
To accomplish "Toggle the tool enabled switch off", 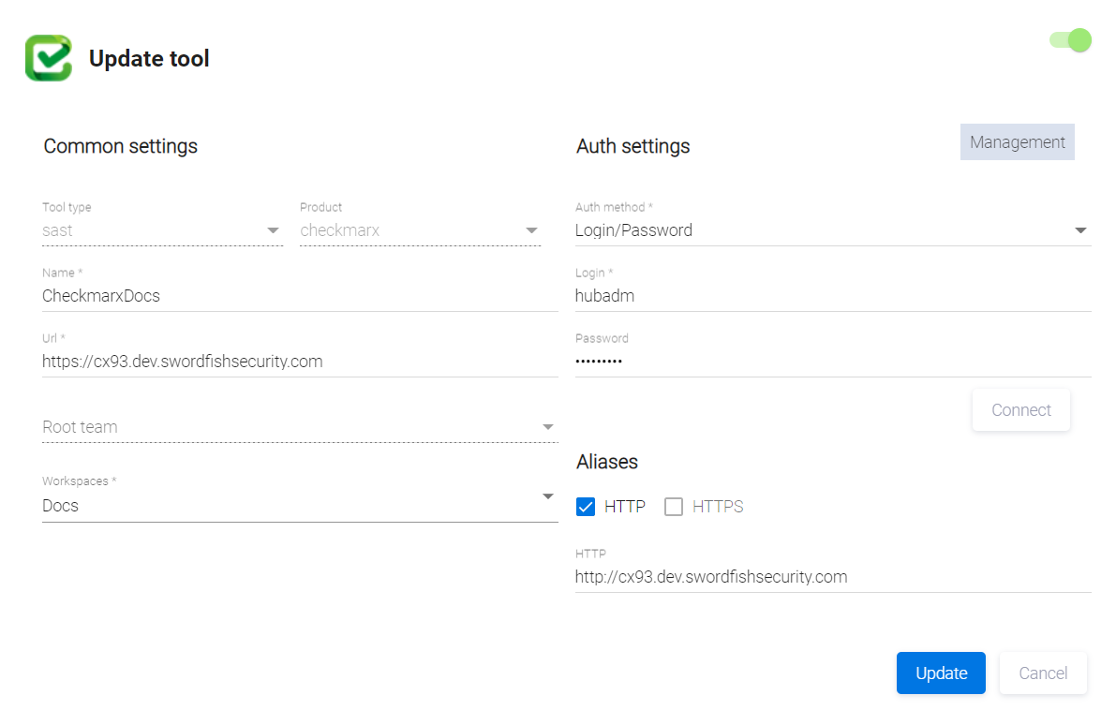I will [1071, 40].
